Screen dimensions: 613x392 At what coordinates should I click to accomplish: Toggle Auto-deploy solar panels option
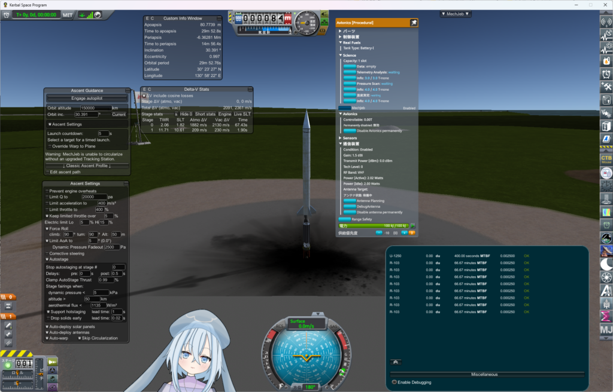point(47,327)
